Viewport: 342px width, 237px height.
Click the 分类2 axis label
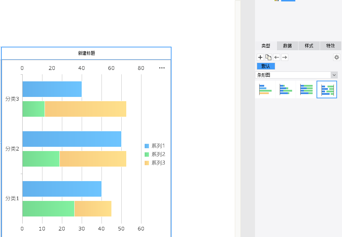pos(12,149)
